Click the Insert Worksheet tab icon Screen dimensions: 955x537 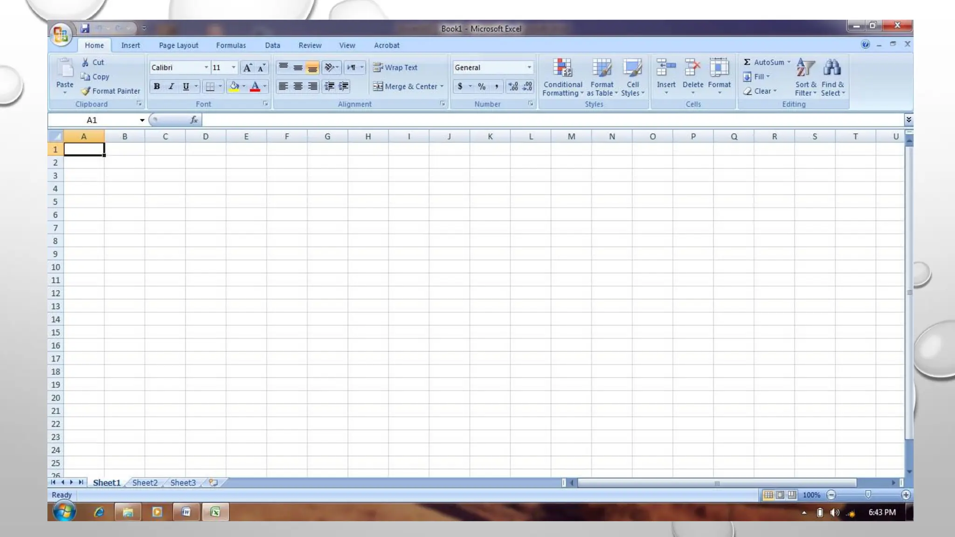coord(214,483)
